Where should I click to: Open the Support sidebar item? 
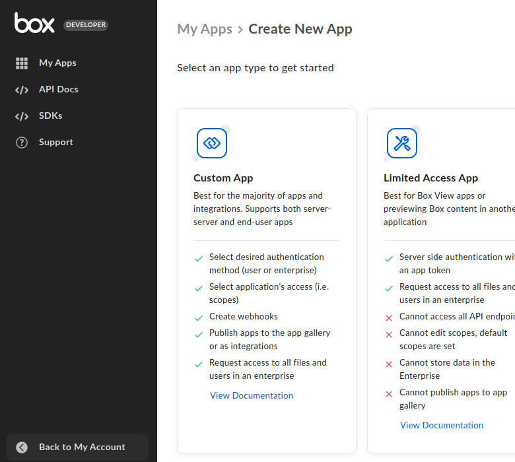click(55, 143)
